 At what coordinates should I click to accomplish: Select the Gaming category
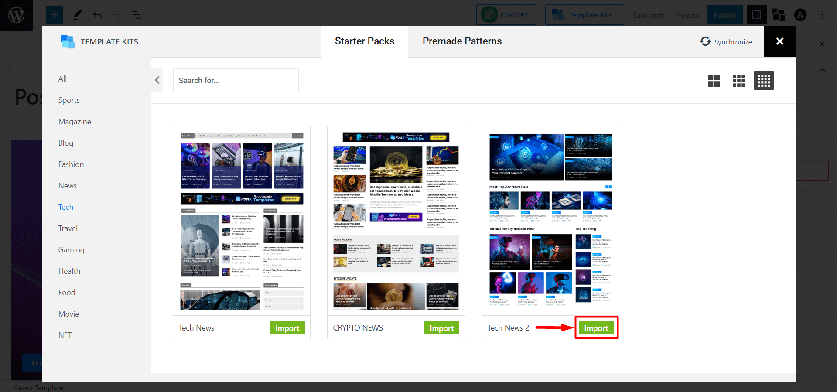click(x=71, y=250)
